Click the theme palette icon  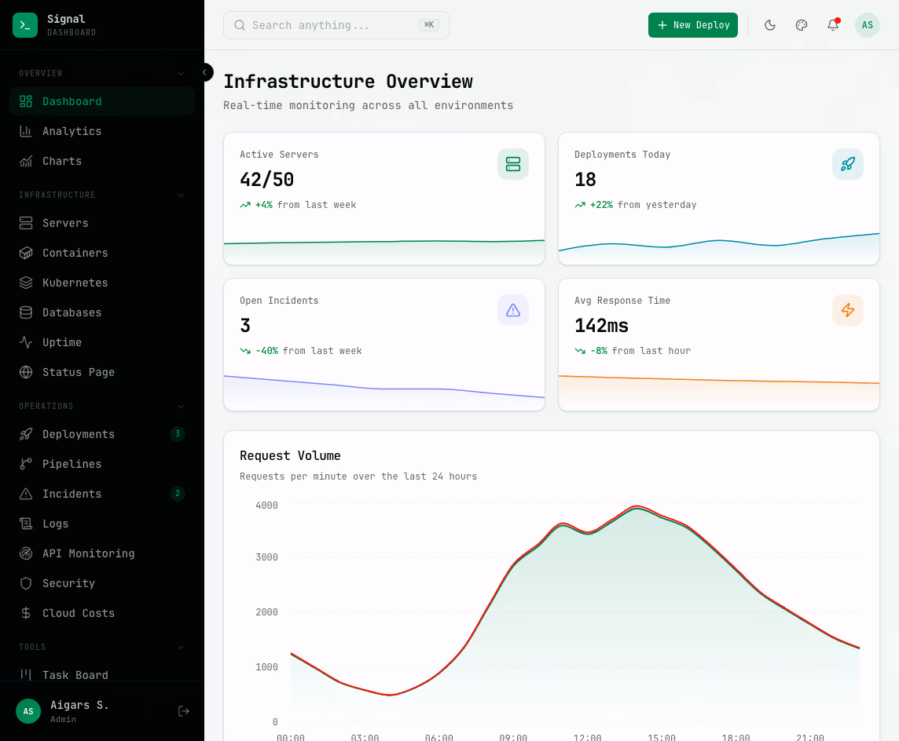click(x=802, y=25)
